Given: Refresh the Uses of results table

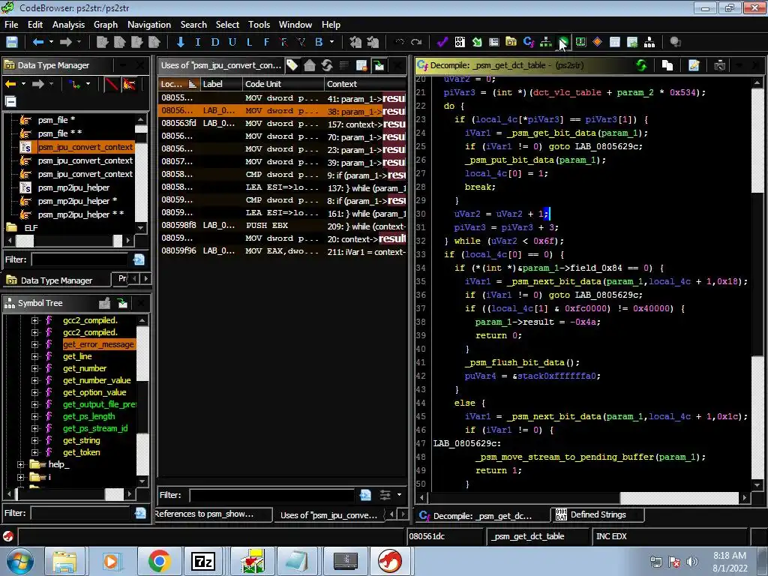Looking at the screenshot, I should click(x=327, y=65).
